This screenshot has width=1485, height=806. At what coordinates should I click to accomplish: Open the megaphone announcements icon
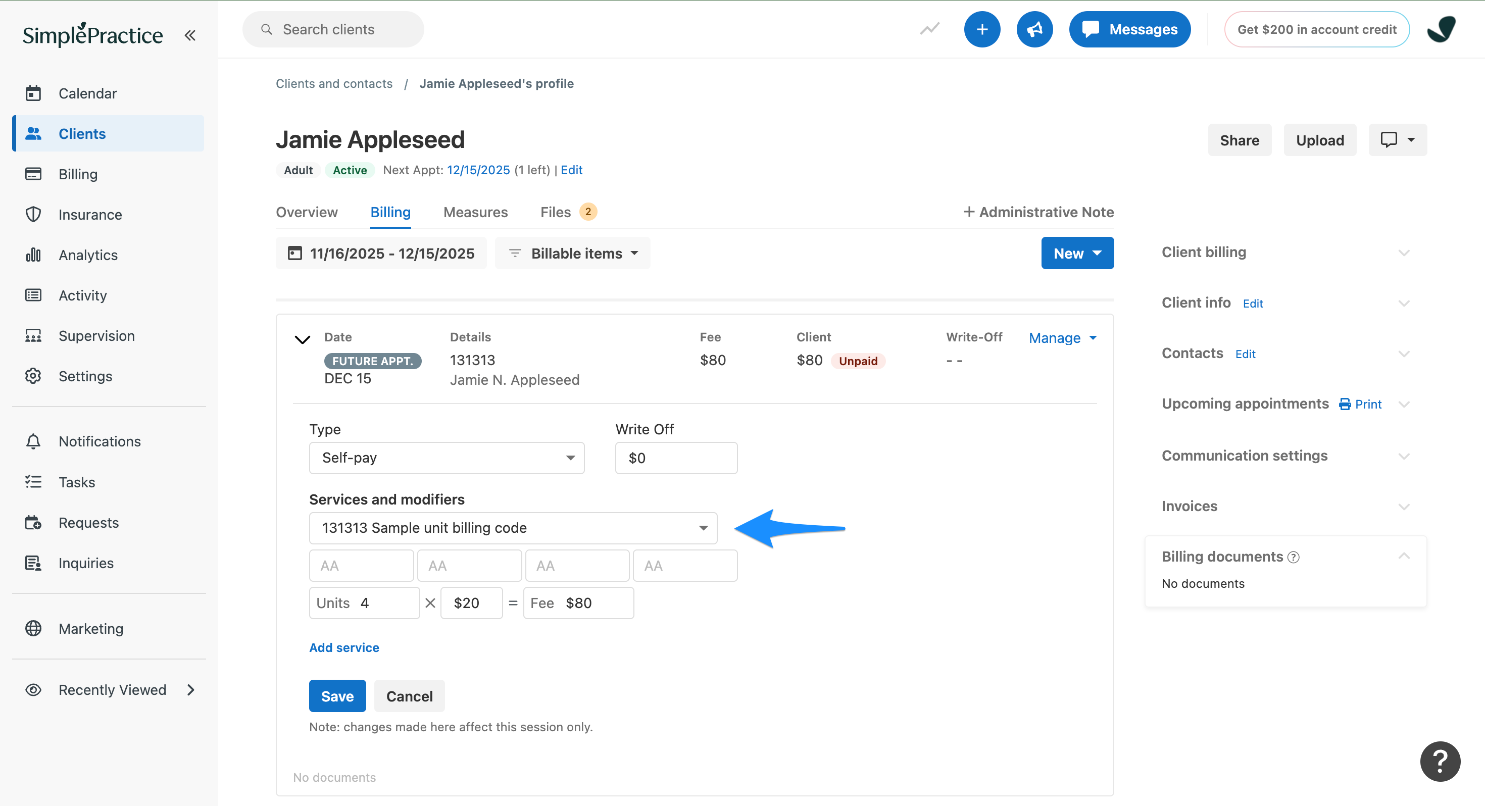tap(1034, 29)
